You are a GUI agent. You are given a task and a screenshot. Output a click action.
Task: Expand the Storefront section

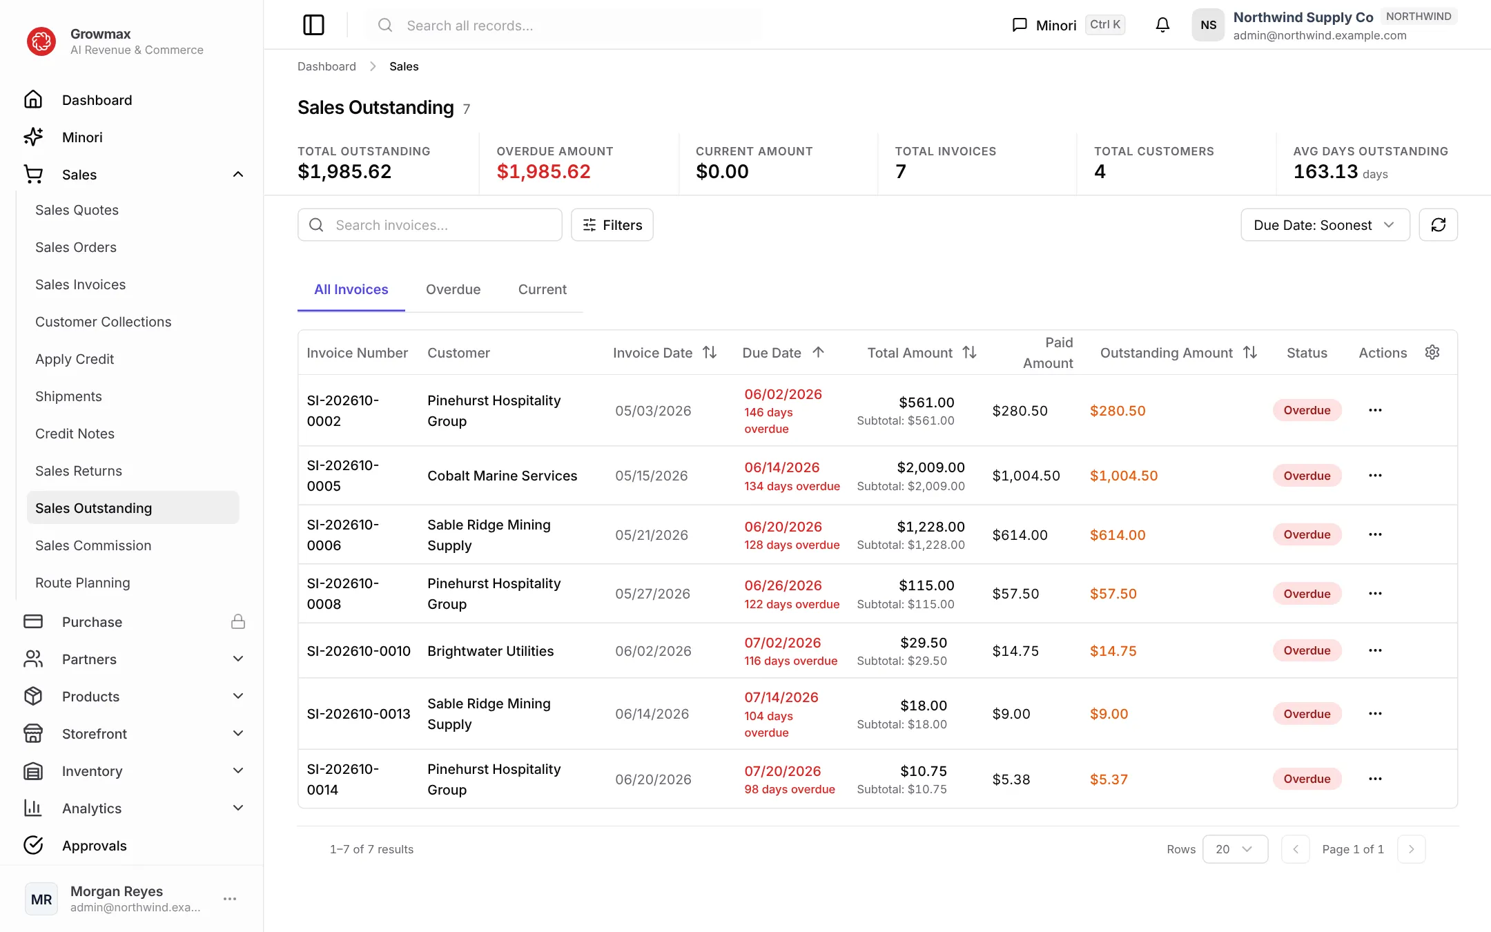(x=238, y=734)
